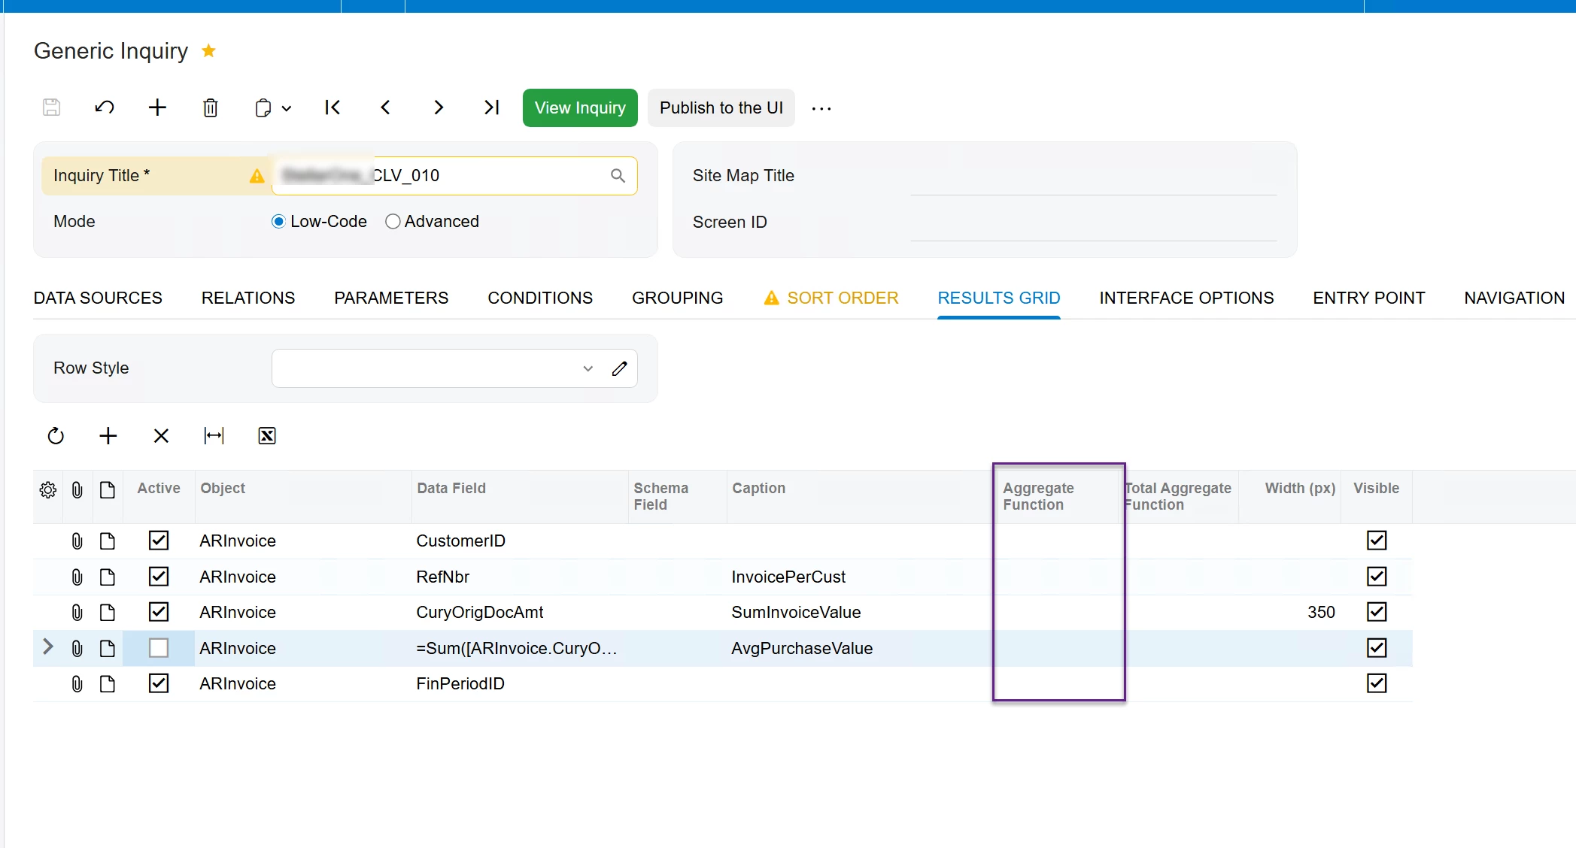
Task: Open the clipboard dropdown arrow
Action: [x=287, y=108]
